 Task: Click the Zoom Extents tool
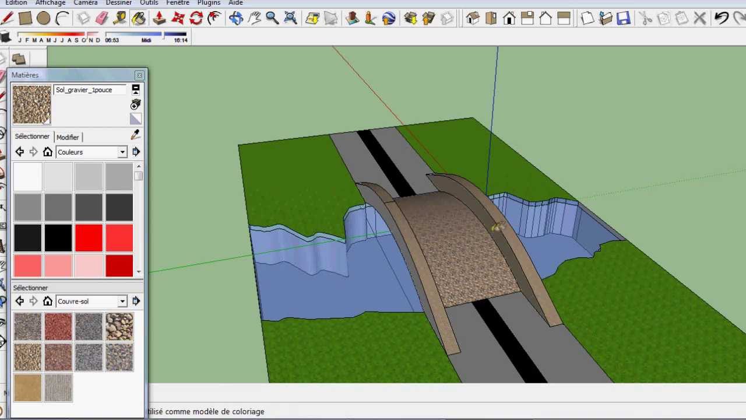click(290, 19)
